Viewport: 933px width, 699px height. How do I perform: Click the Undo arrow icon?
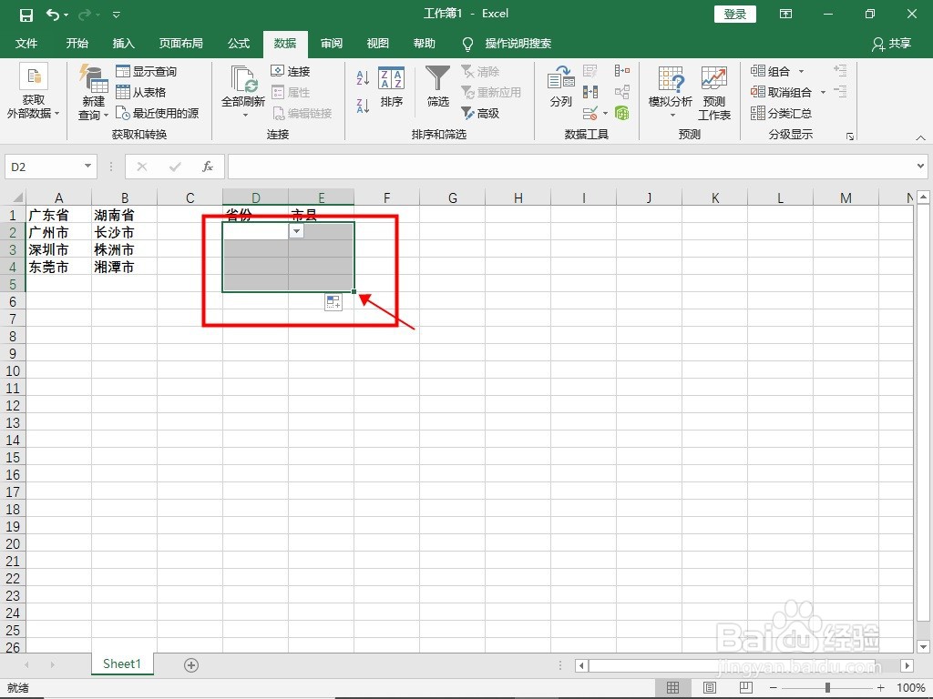[53, 15]
